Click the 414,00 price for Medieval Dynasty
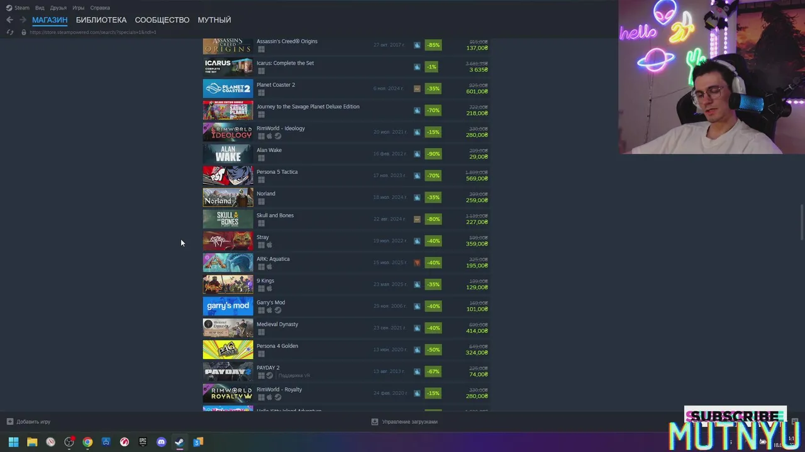 click(x=477, y=331)
